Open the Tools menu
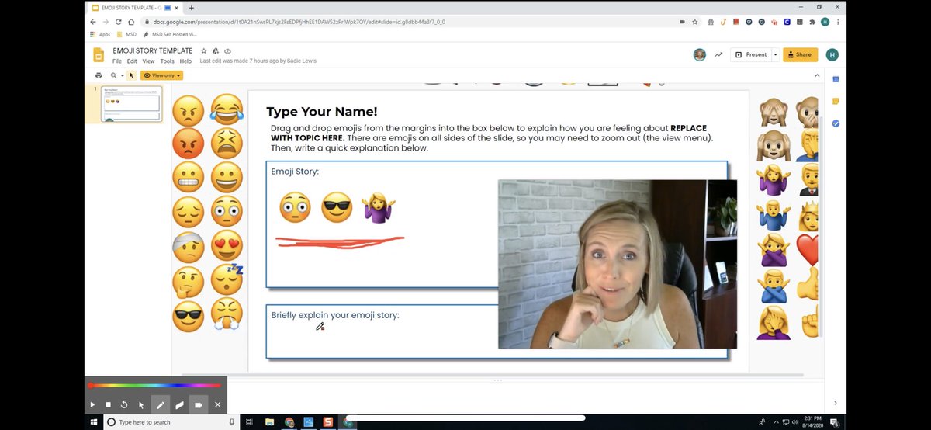Screen dimensions: 931x430 pos(167,61)
